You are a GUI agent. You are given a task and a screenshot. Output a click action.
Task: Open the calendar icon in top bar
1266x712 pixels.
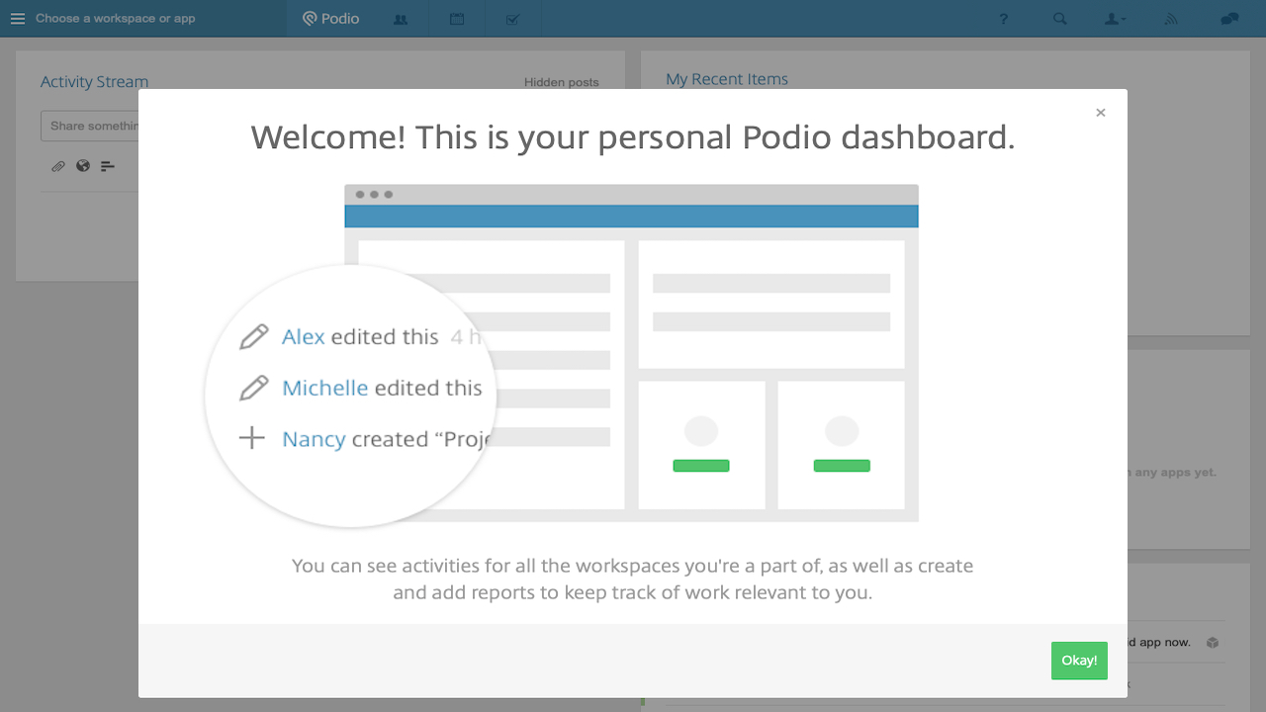457,19
